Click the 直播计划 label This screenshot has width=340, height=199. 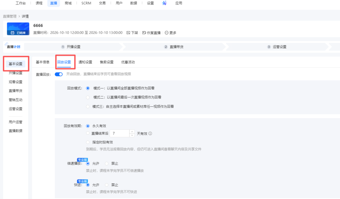point(14,47)
